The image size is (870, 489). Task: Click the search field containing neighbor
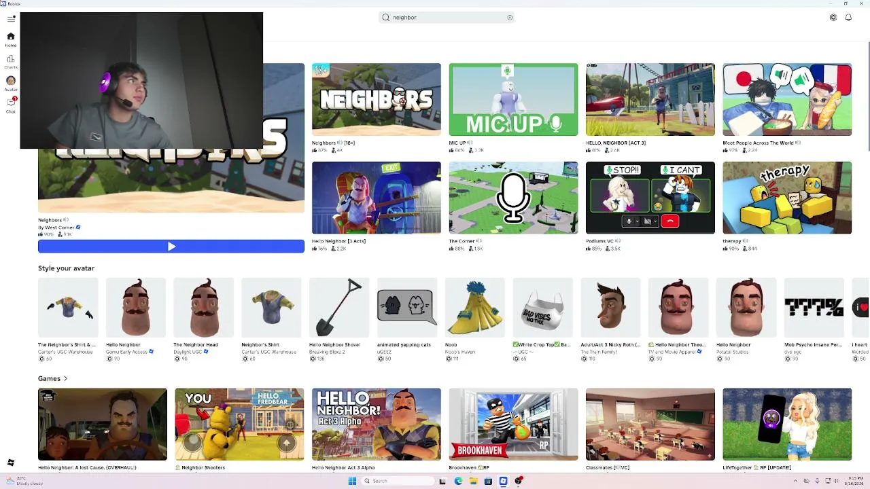[447, 18]
